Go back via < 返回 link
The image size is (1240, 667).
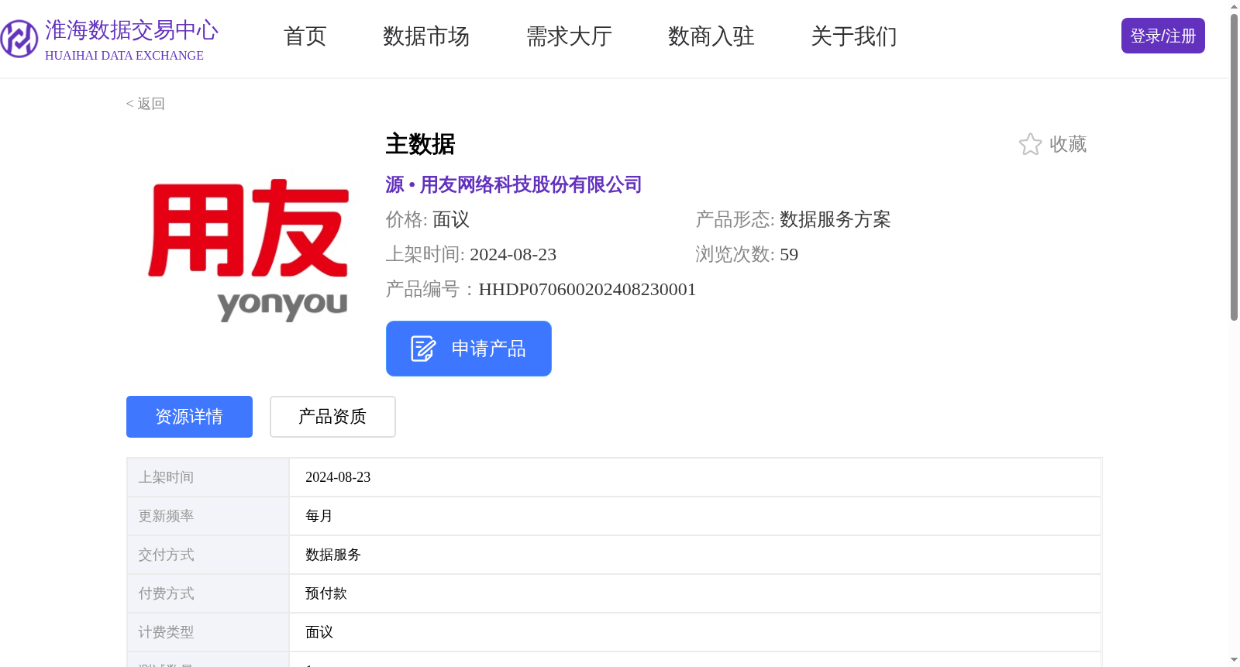tap(146, 104)
